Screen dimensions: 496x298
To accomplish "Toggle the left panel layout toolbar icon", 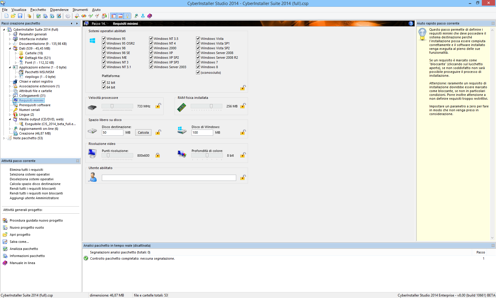I will (x=113, y=16).
